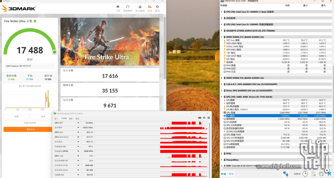Click the GPU风扇 fan row icon in HWiNFO
This screenshot has width=334, height=178.
(x=224, y=113)
